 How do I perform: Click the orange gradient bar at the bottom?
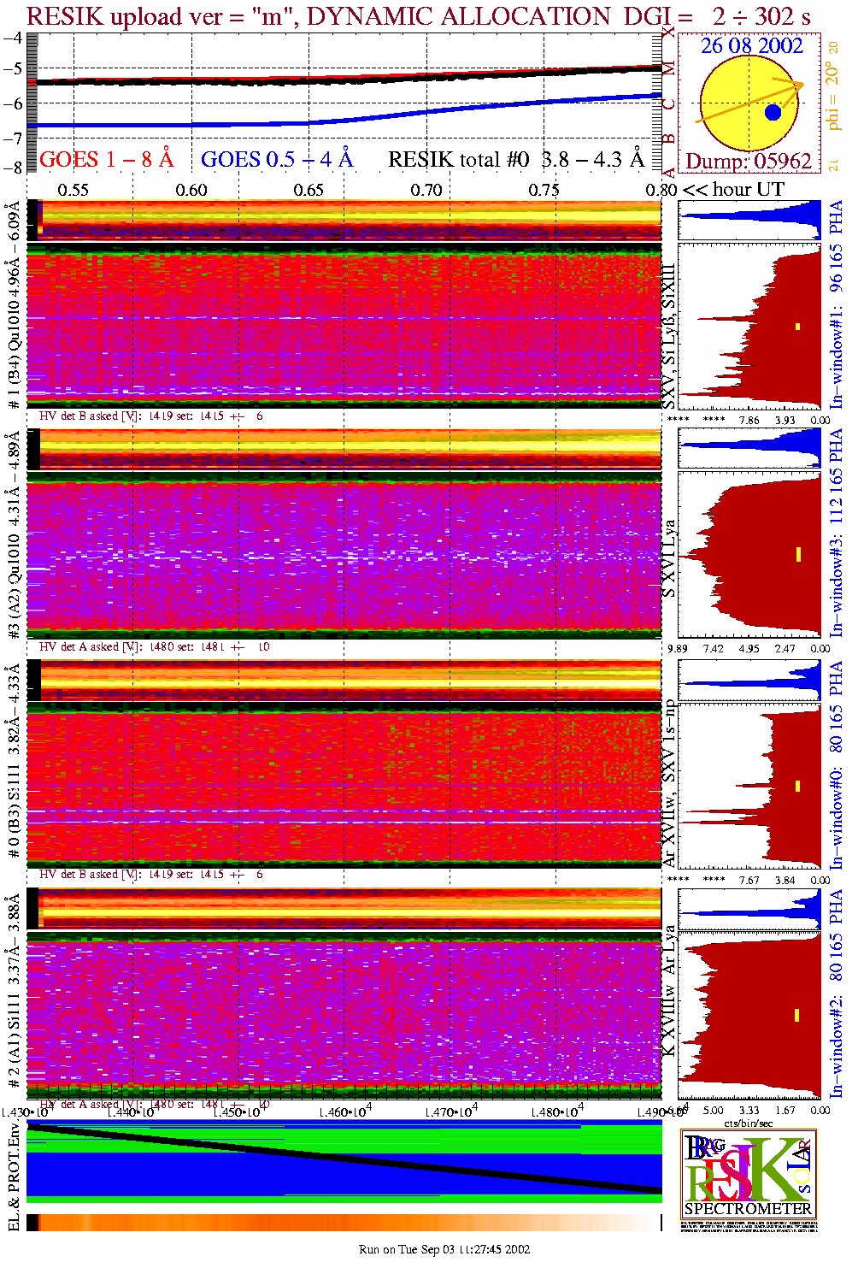pyautogui.click(x=342, y=1223)
